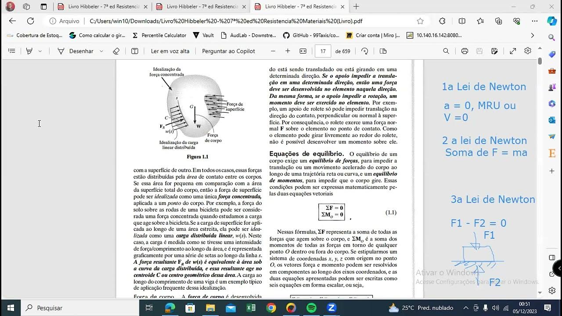This screenshot has width=562, height=316.
Task: Open the table of contents icon
Action: [12, 50]
